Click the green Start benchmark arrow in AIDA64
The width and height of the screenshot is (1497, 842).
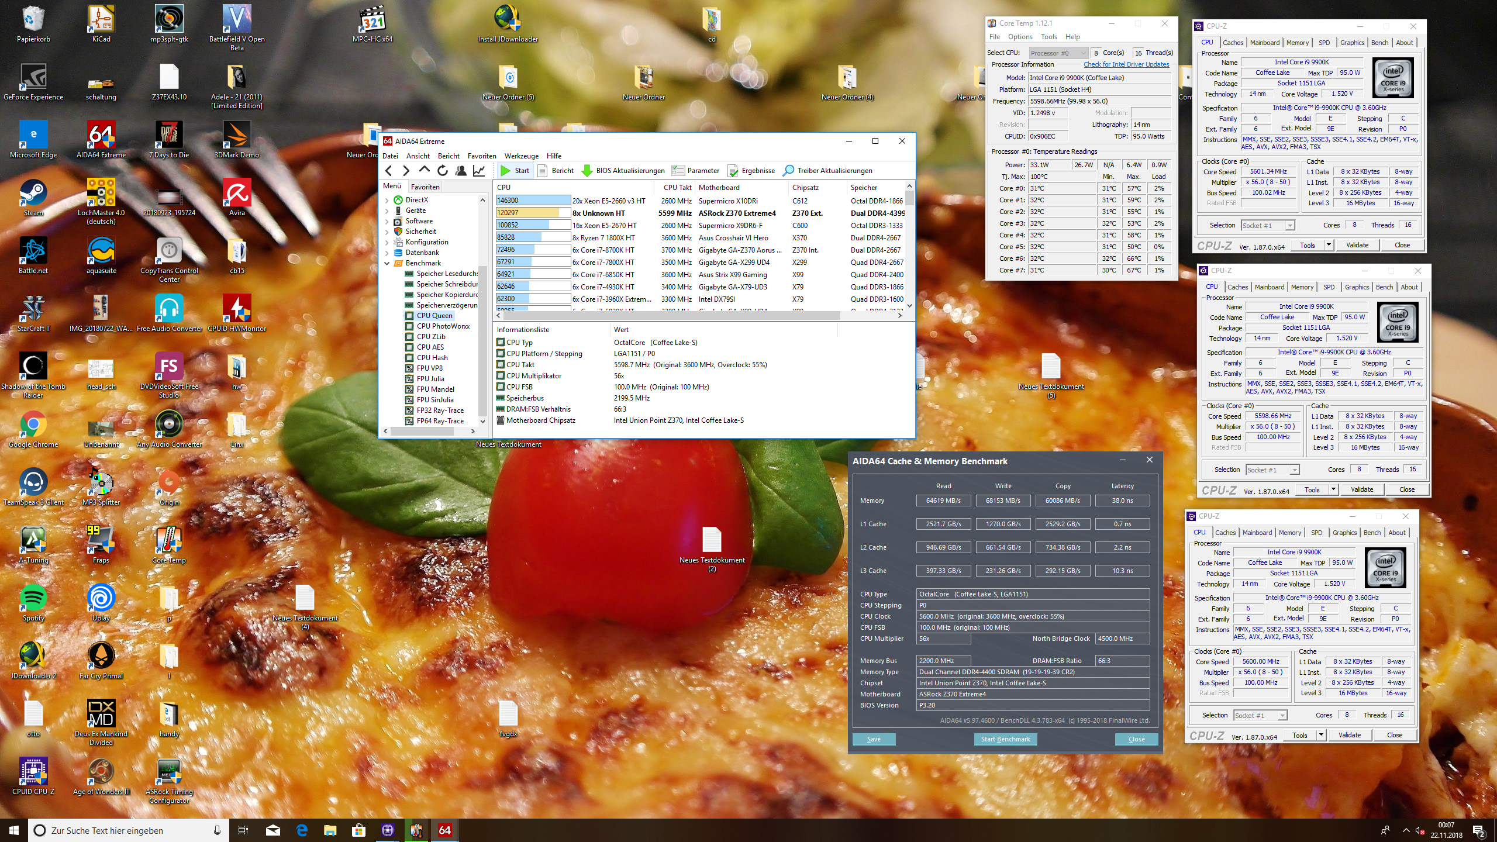coord(506,171)
